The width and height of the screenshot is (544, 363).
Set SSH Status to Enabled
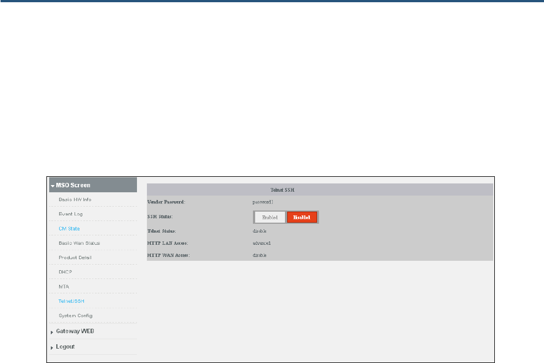coord(270,217)
